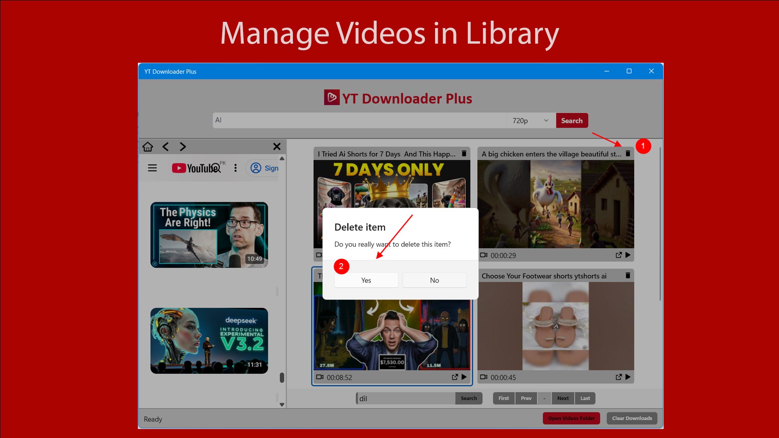This screenshot has height=438, width=779.
Task: Open Footwear shorts video externally
Action: pos(619,377)
